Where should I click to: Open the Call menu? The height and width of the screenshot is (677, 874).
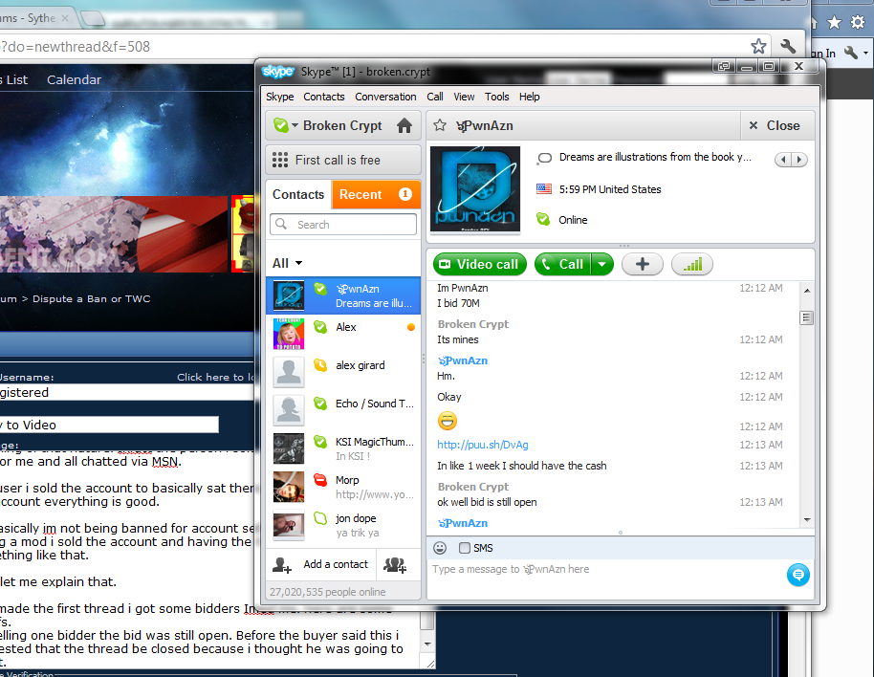tap(435, 97)
